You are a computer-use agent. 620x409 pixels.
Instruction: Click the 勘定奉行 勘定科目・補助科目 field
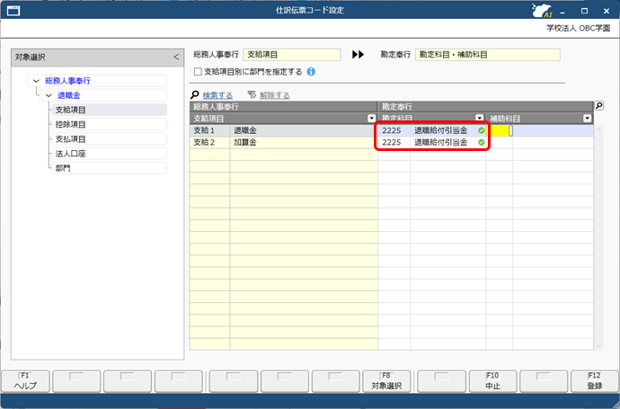tap(488, 55)
